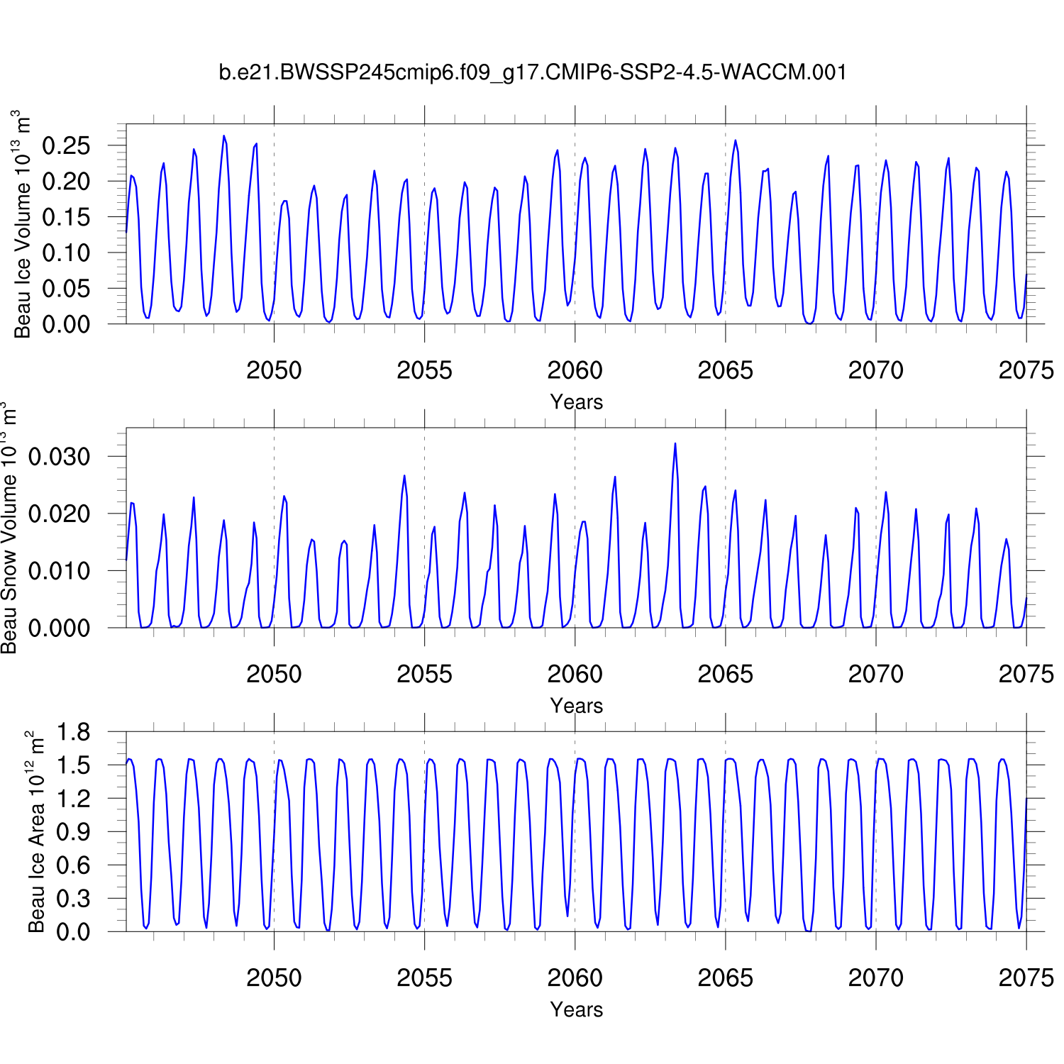Select the 2055 tick label on the snow volume plot
This screenshot has height=1064, width=1064.
point(424,674)
